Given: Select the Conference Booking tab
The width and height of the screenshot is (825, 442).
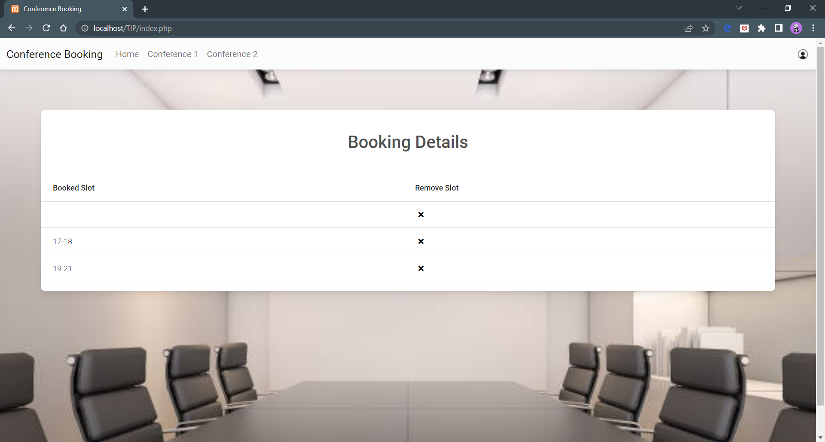Looking at the screenshot, I should 69,9.
